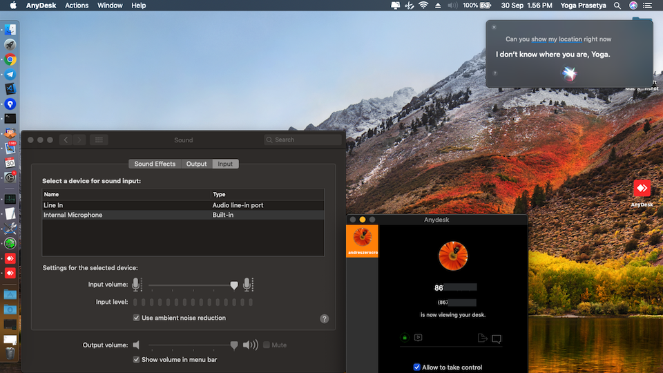663x373 pixels.
Task: Toggle the Mute checkbox
Action: coord(267,345)
